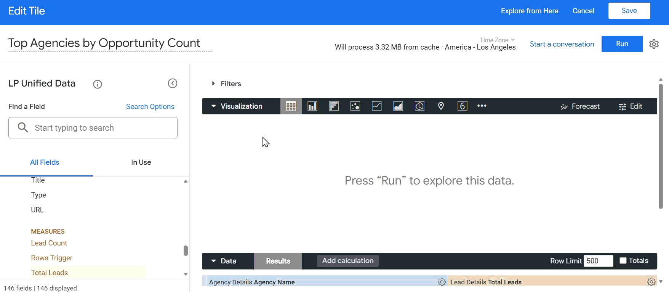Collapse the Data section
Viewport: 669px width, 292px height.
[224, 261]
